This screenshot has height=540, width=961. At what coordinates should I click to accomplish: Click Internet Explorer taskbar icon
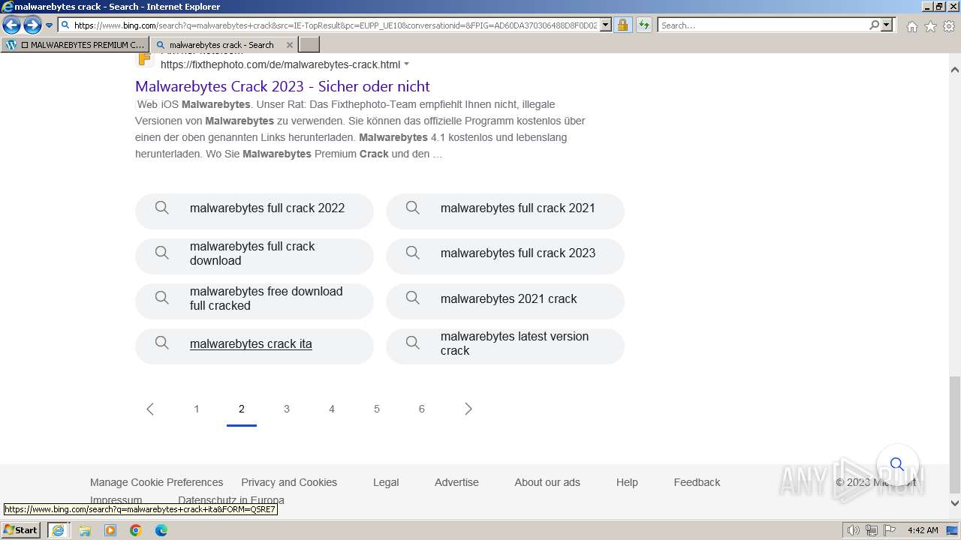click(x=58, y=530)
